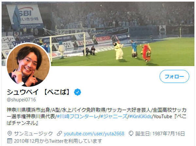Click the birthday text 1987年7月16日
196x146 pixels.
coord(169,134)
